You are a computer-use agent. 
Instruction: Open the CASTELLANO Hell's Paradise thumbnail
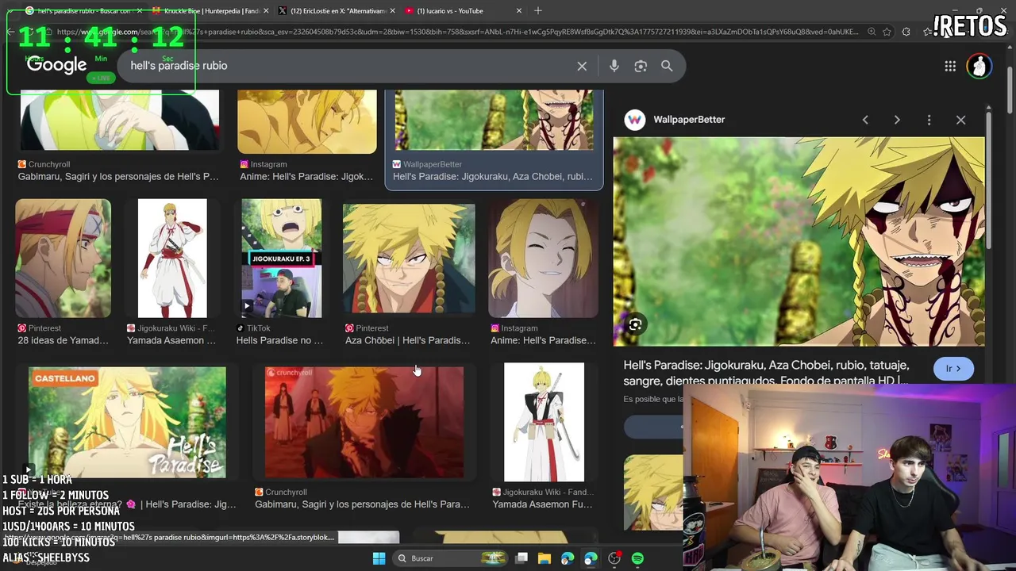pos(127,422)
